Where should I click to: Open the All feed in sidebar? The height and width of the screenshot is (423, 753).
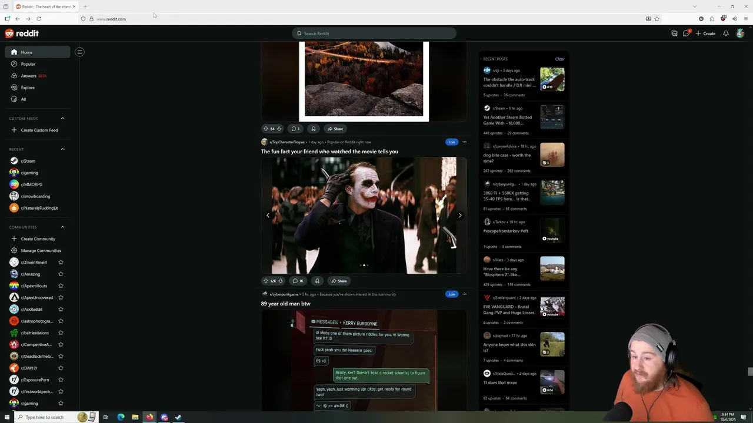tap(38, 99)
